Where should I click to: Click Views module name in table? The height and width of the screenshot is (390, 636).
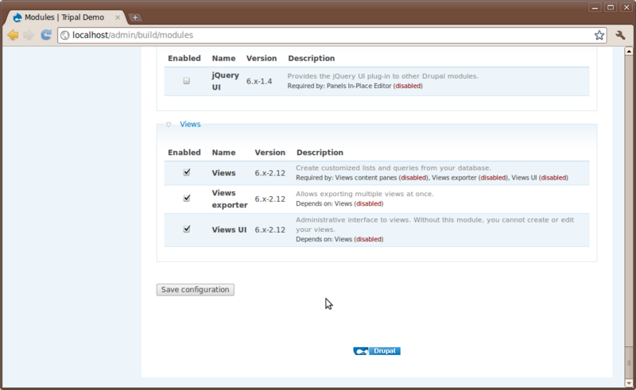tap(223, 172)
